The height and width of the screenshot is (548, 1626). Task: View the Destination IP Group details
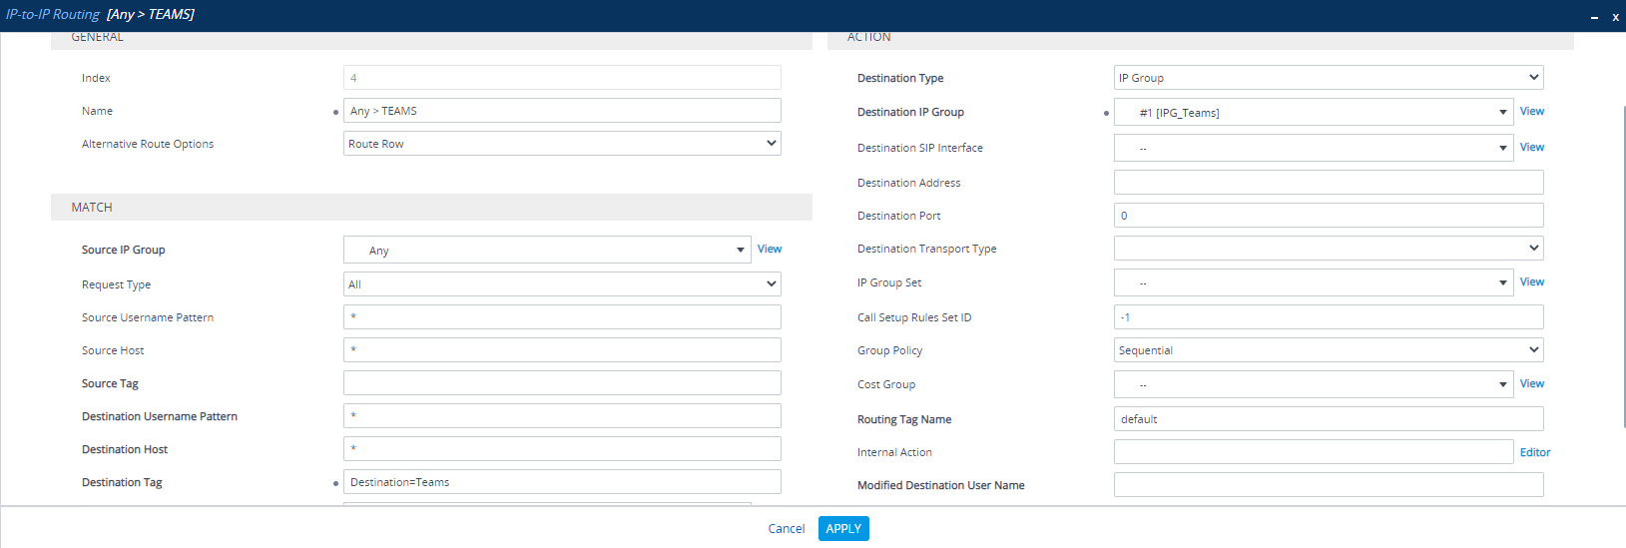[x=1531, y=112]
